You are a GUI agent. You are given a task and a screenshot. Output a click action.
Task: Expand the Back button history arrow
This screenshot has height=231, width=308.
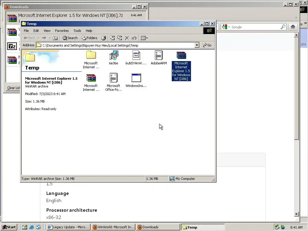39,38
